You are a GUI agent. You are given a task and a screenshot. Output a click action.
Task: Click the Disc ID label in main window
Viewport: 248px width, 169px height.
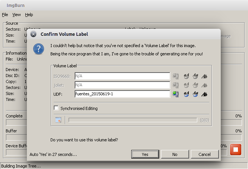coord(13,76)
